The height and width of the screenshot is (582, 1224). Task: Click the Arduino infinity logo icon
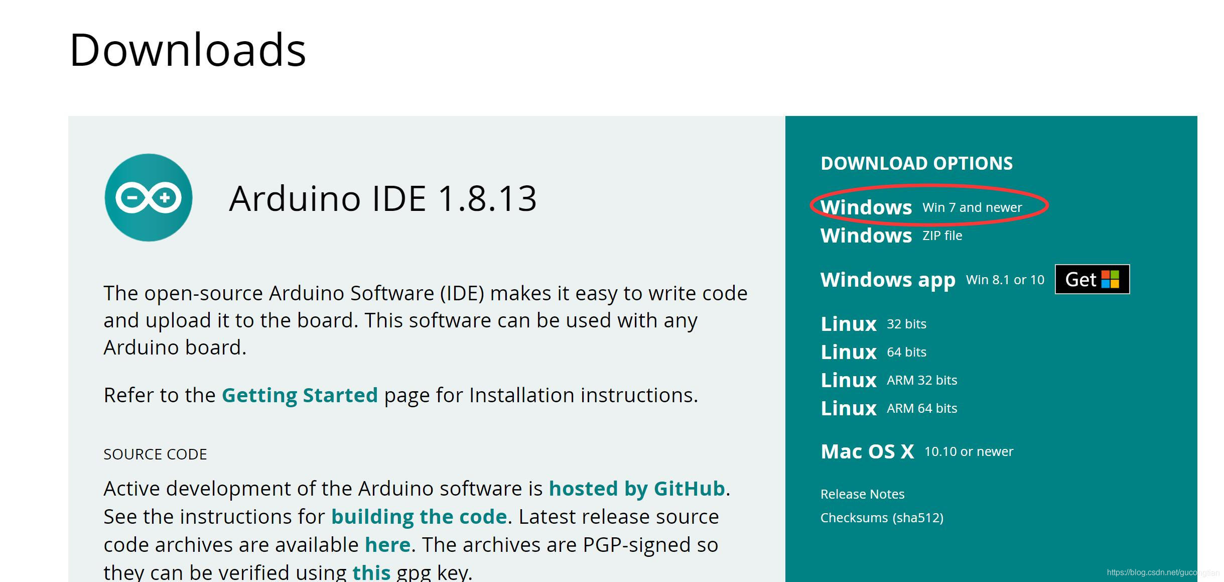pos(149,197)
